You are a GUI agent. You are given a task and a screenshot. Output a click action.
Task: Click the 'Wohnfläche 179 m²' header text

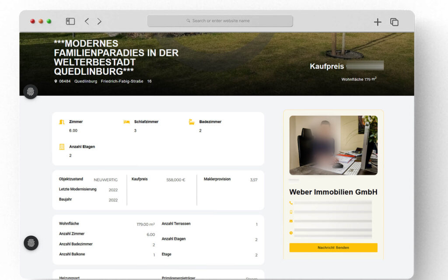pyautogui.click(x=359, y=79)
